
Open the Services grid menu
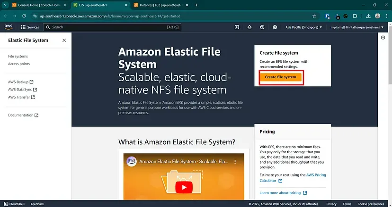(30, 27)
